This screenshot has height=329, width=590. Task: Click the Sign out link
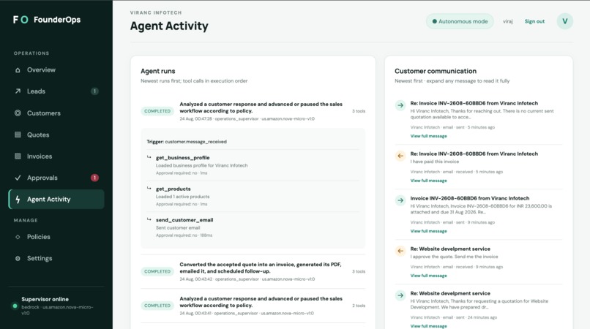pos(534,21)
